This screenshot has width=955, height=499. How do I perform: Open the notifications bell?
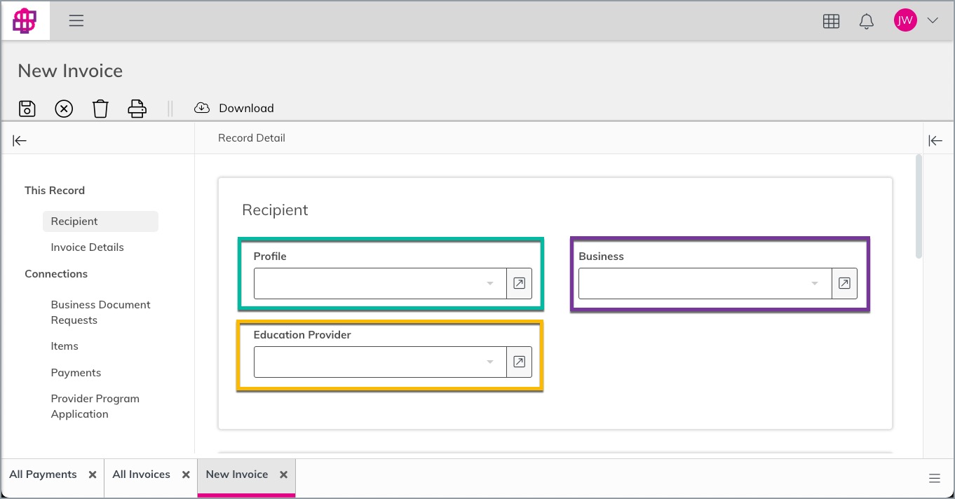coord(867,21)
